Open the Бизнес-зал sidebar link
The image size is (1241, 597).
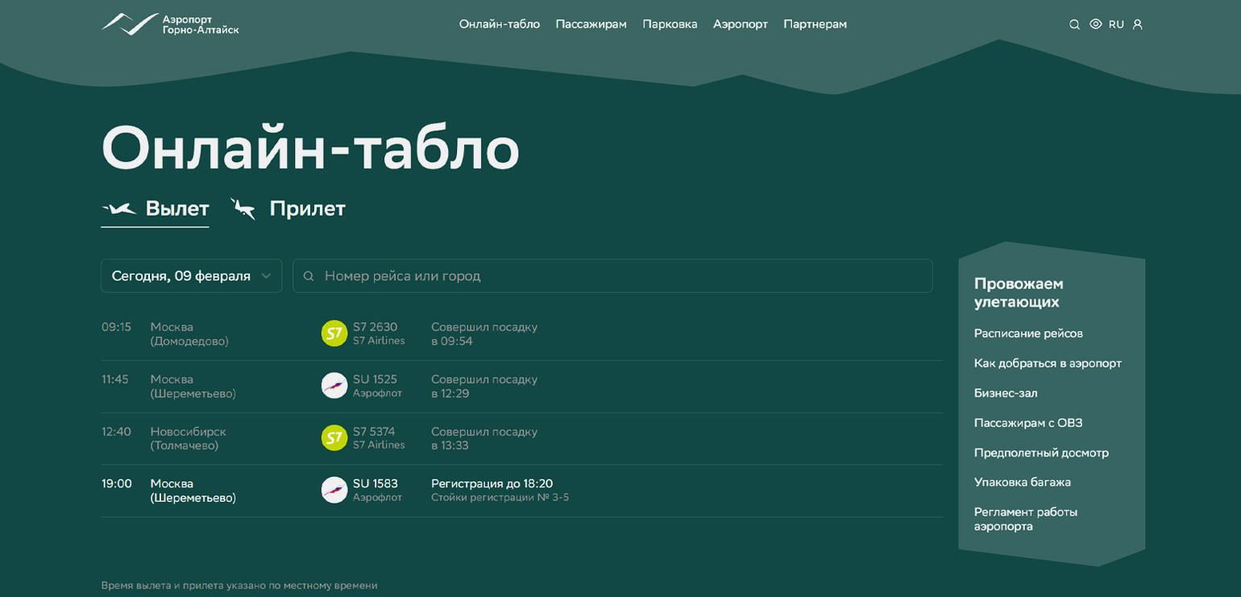click(x=1005, y=393)
